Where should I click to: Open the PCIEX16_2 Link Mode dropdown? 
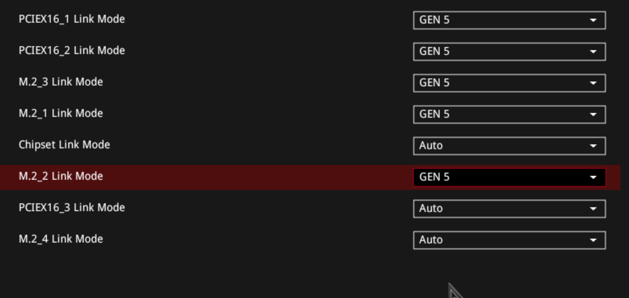(x=509, y=51)
